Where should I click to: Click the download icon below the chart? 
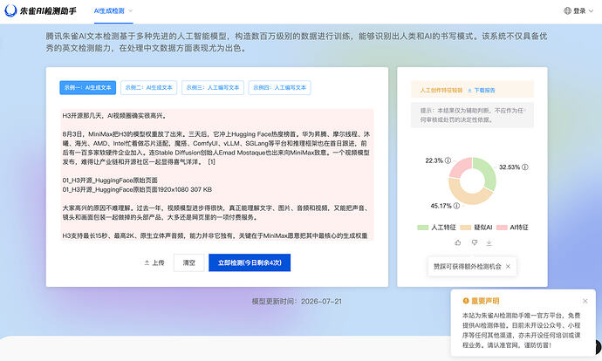point(489,242)
